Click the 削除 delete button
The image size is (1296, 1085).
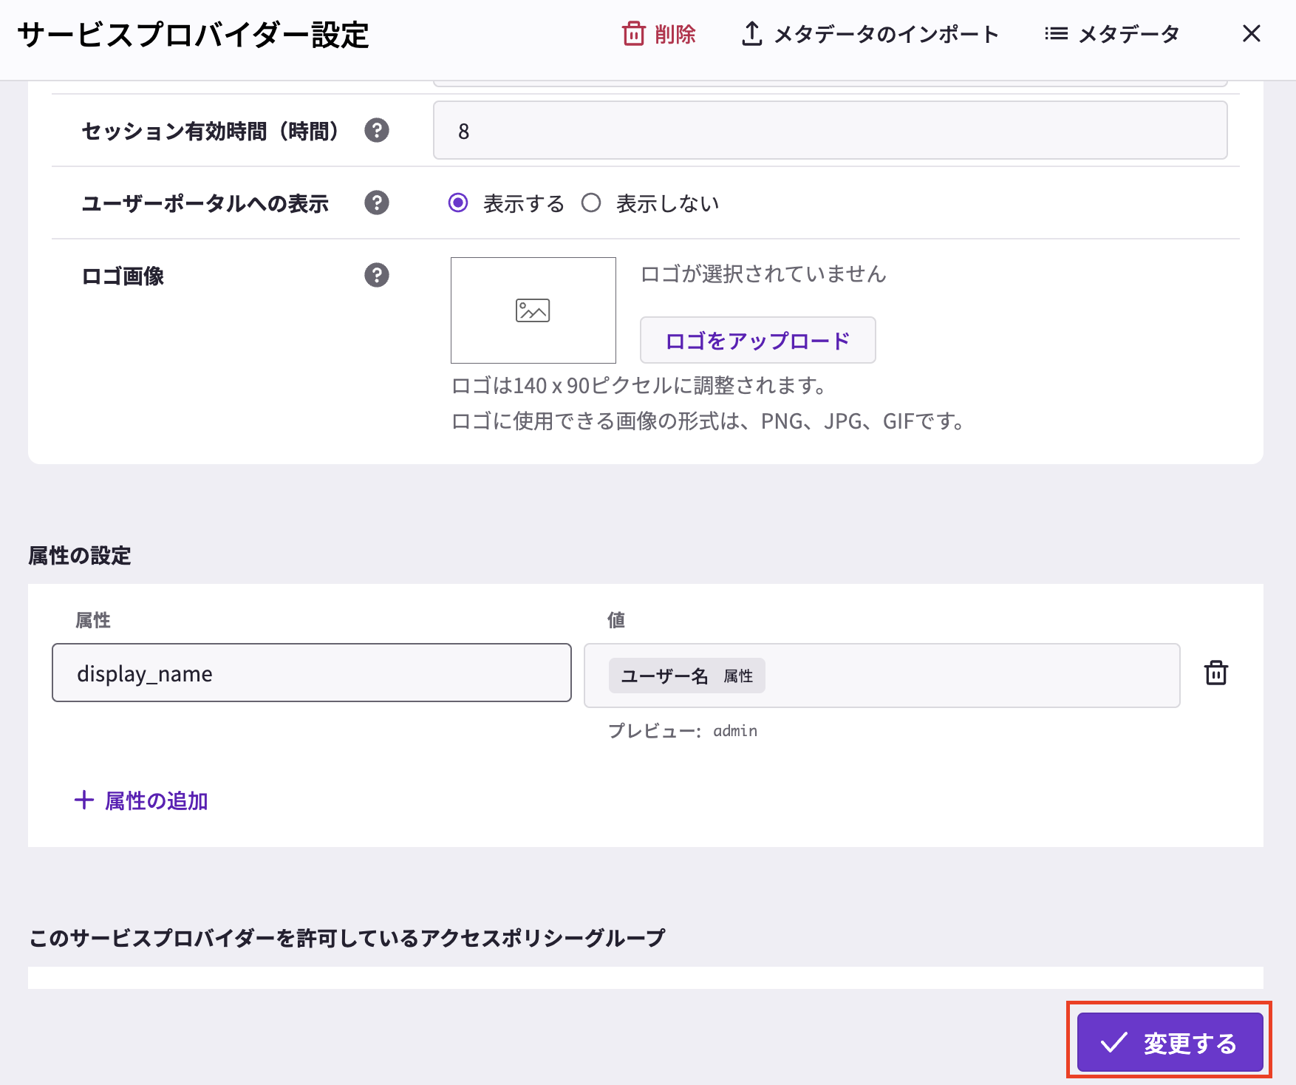[658, 34]
